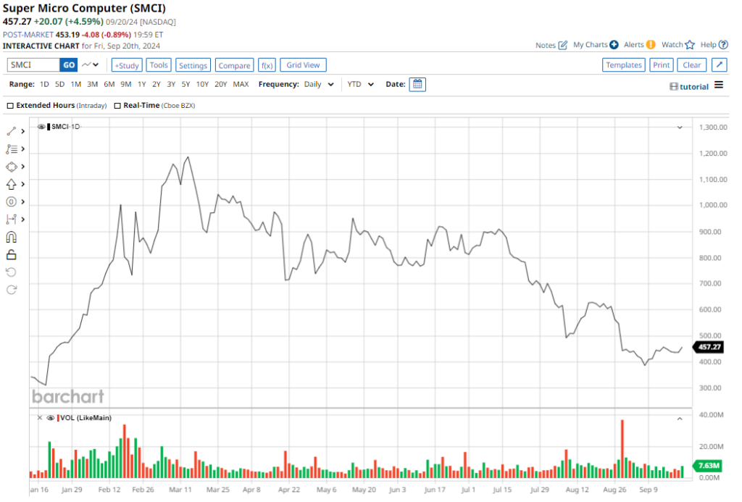Click the Templates button
Screen dimensions: 742x502
click(624, 65)
